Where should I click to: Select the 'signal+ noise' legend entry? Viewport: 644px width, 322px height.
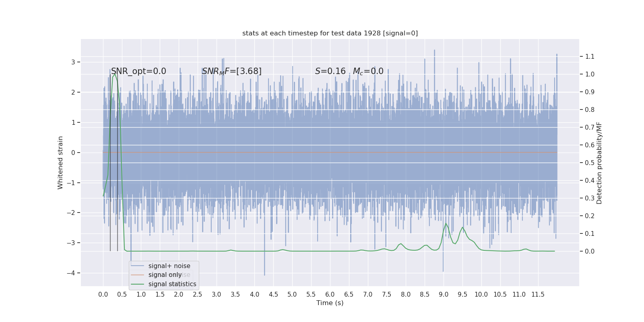[169, 266]
